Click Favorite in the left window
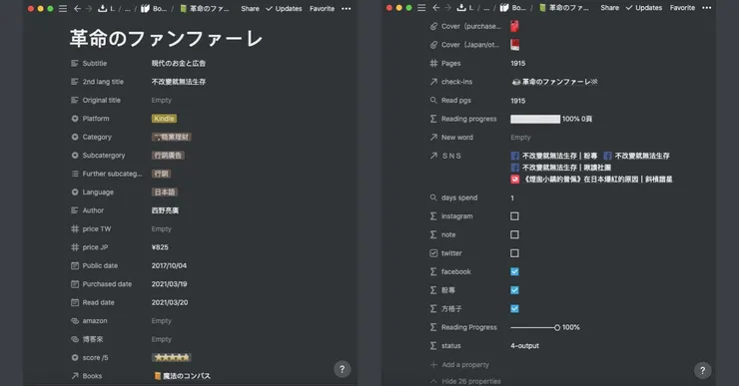The image size is (739, 386). pyautogui.click(x=322, y=8)
